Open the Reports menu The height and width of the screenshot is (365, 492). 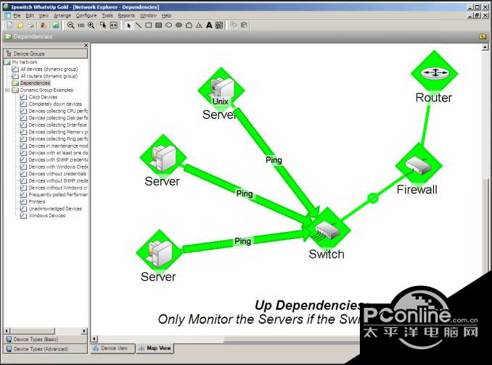click(x=126, y=15)
